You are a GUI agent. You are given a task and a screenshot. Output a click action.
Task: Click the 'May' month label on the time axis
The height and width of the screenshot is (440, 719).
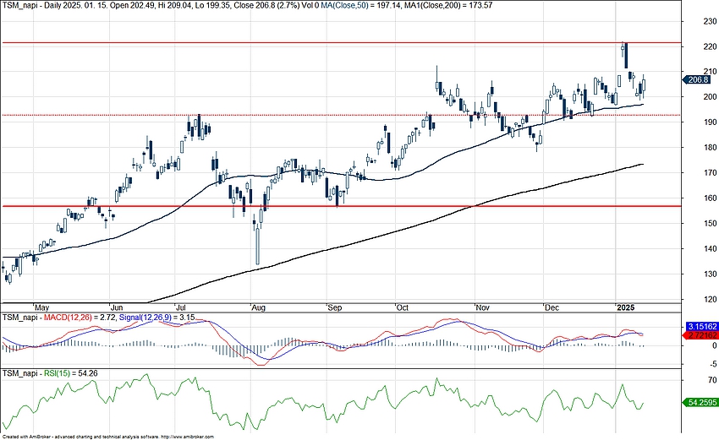pos(41,307)
